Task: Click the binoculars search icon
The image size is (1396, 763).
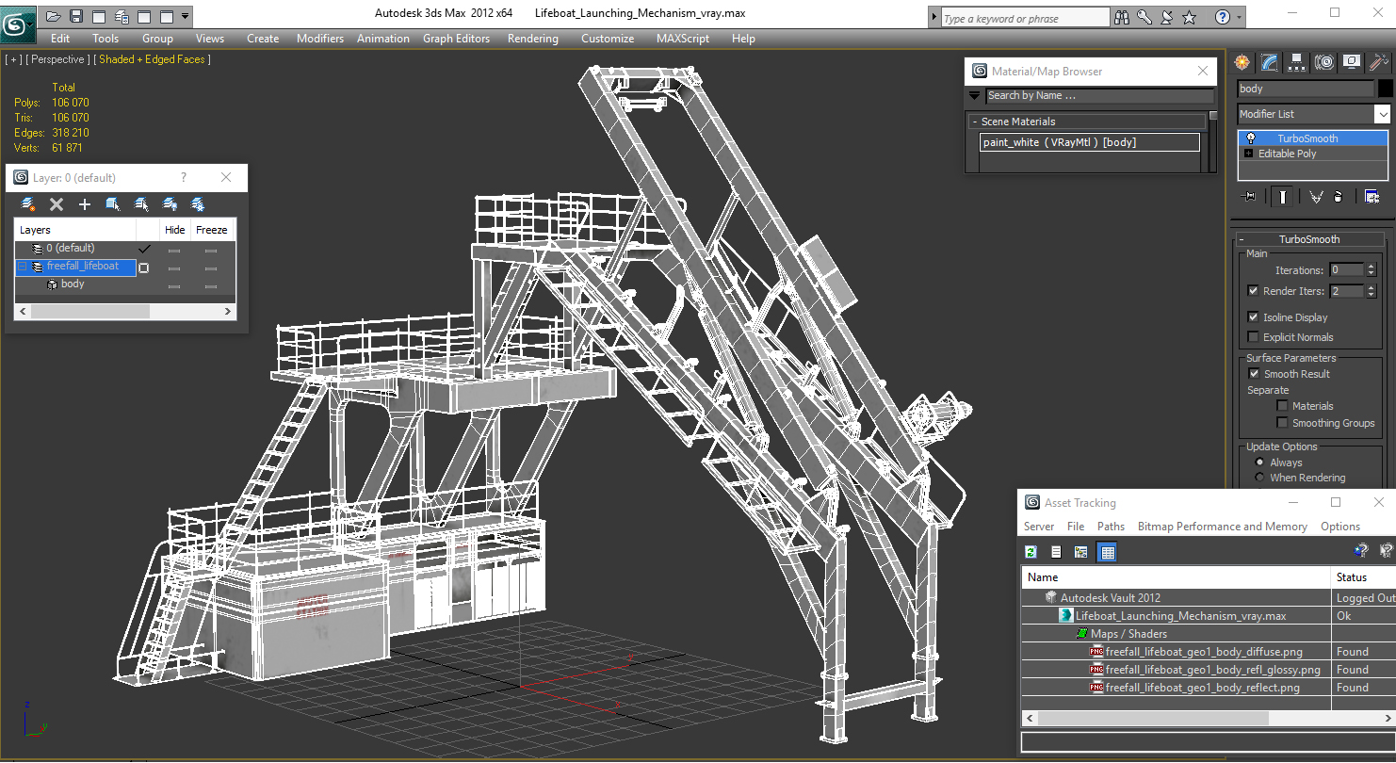Action: [1122, 17]
